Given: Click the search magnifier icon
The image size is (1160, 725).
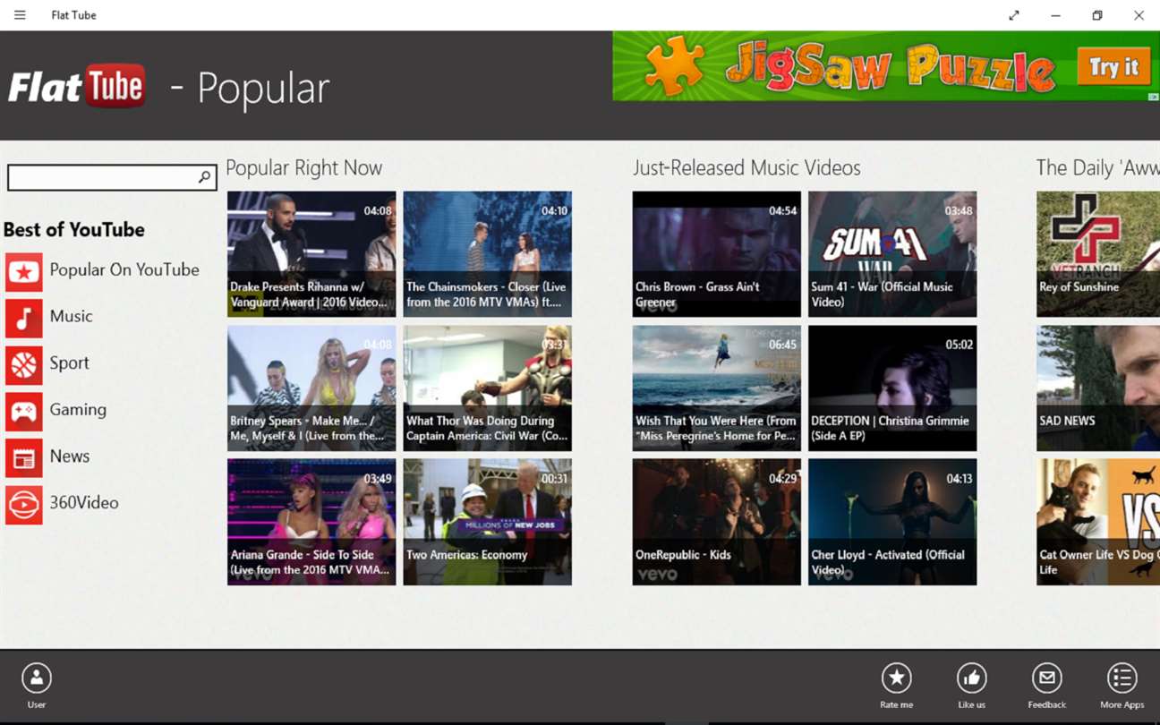Looking at the screenshot, I should (x=204, y=177).
